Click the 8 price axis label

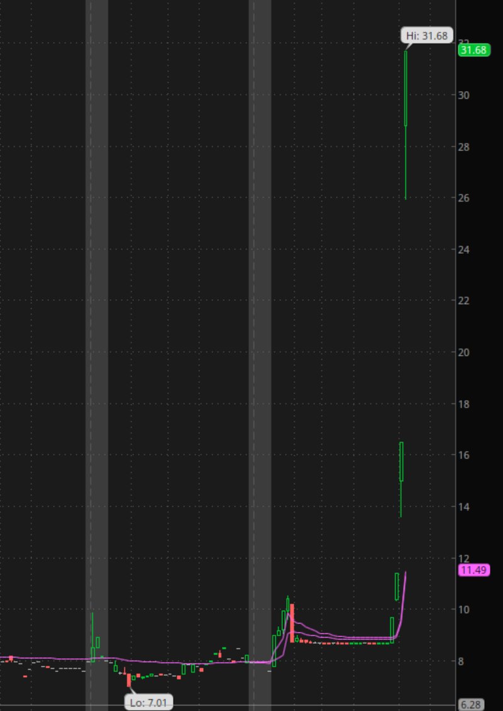[461, 661]
